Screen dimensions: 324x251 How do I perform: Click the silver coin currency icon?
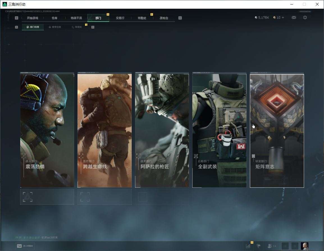tap(256, 18)
